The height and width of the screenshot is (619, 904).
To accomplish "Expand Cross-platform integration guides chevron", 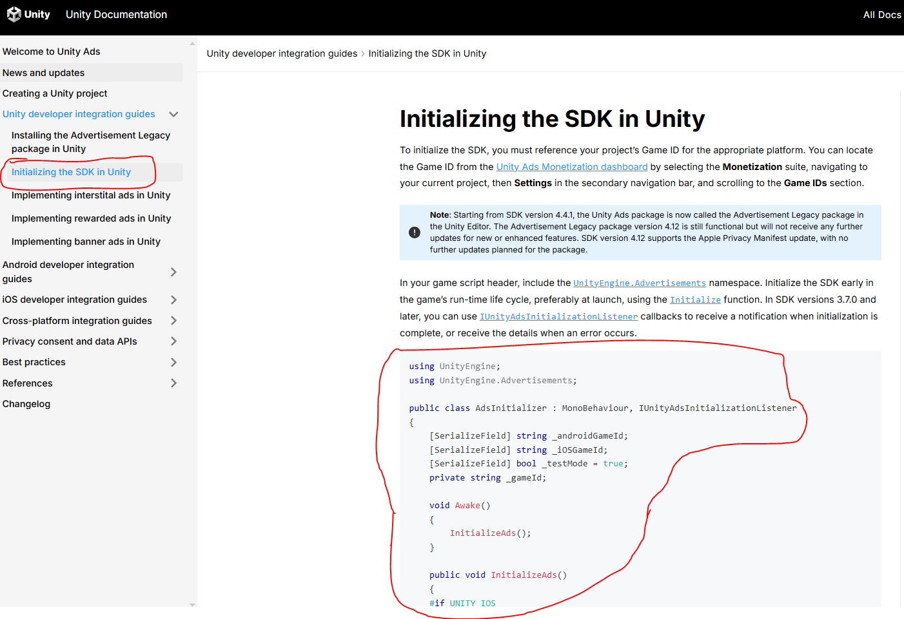I will [173, 321].
